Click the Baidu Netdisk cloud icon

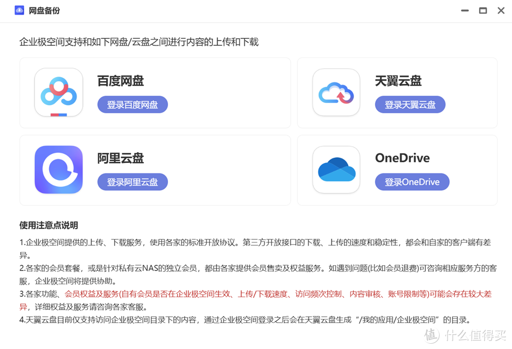[58, 93]
